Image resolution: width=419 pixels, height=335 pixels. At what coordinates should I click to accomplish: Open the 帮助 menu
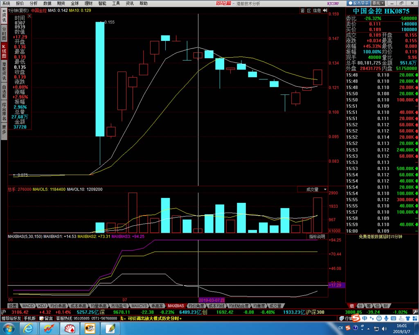[x=144, y=3]
